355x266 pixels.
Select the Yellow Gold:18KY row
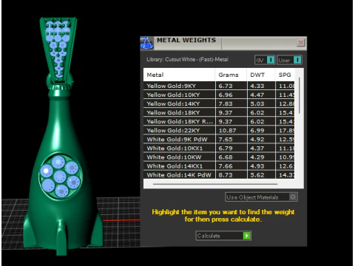point(219,112)
